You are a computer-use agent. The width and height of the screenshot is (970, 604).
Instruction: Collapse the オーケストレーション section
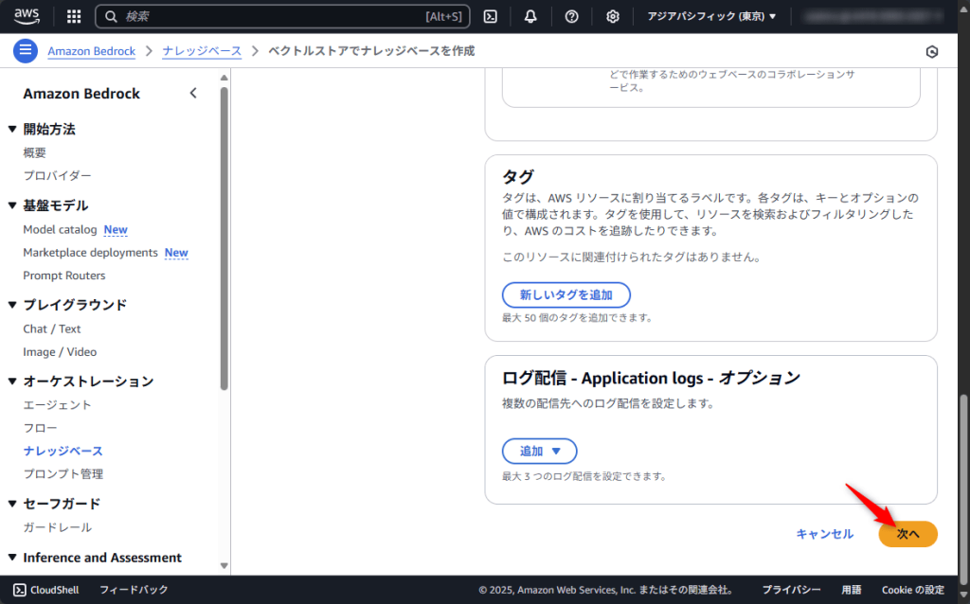(x=12, y=382)
